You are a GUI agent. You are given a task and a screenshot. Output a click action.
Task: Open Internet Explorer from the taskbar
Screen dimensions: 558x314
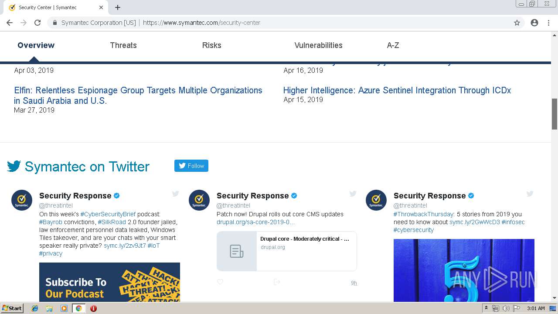tap(35, 308)
